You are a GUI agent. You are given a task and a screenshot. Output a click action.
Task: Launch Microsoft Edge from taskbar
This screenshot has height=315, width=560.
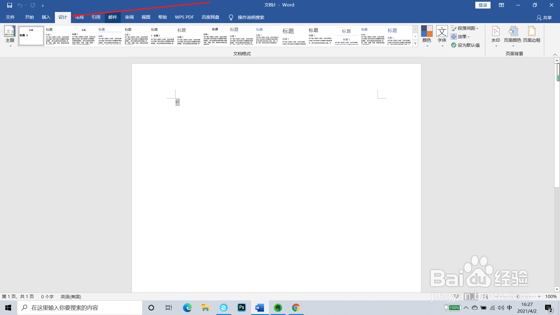[x=187, y=308]
